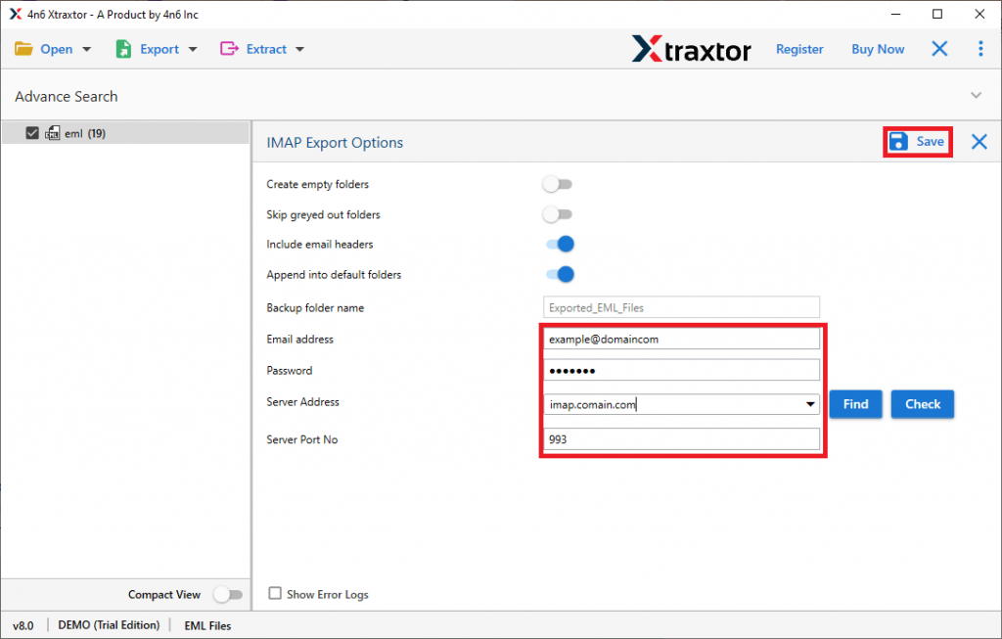Viewport: 1002px width, 639px height.
Task: Click the Extract pink arrow icon
Action: click(230, 49)
